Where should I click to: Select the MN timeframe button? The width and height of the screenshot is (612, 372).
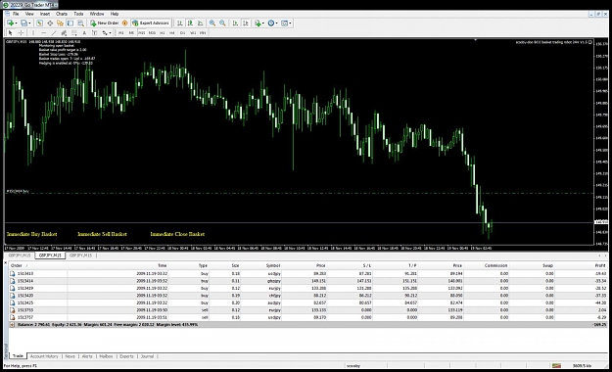coord(203,32)
